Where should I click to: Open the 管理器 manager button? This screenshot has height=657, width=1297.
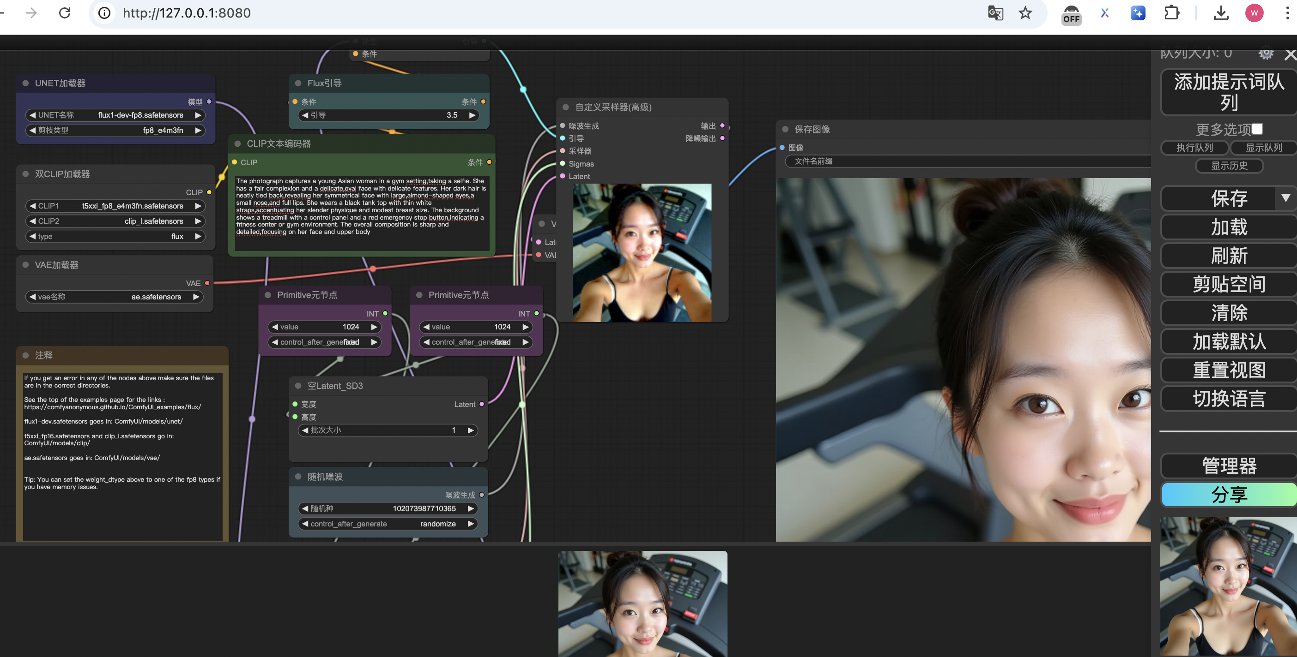[1229, 466]
